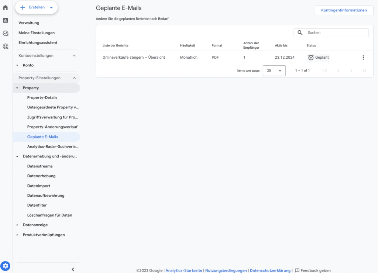The height and width of the screenshot is (273, 378).
Task: Click the search magnifier icon
Action: 300,32
